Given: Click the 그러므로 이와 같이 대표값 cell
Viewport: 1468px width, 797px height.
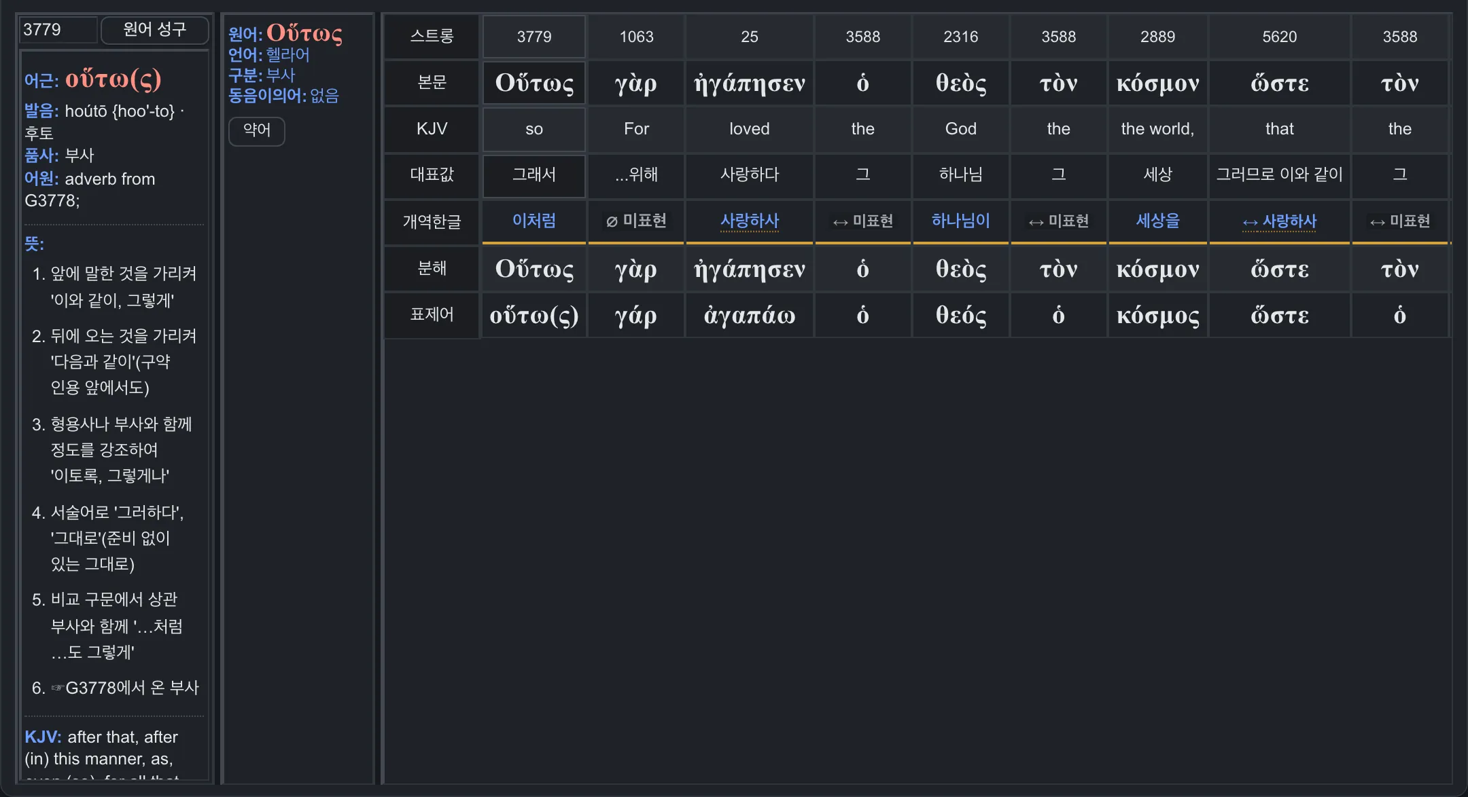Looking at the screenshot, I should click(1279, 174).
